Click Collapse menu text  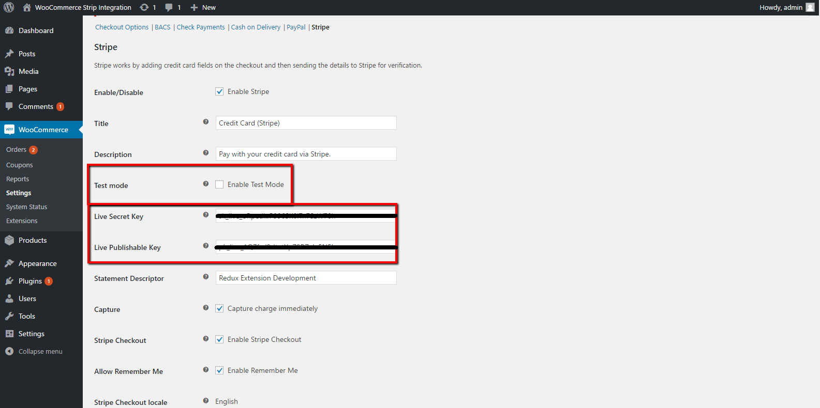coord(40,351)
